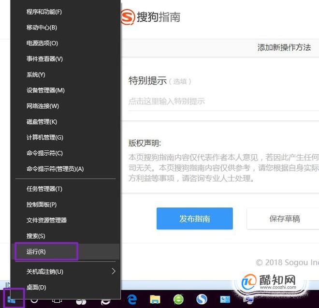Open the Control Panel taskbar icon

pyautogui.click(x=225, y=299)
